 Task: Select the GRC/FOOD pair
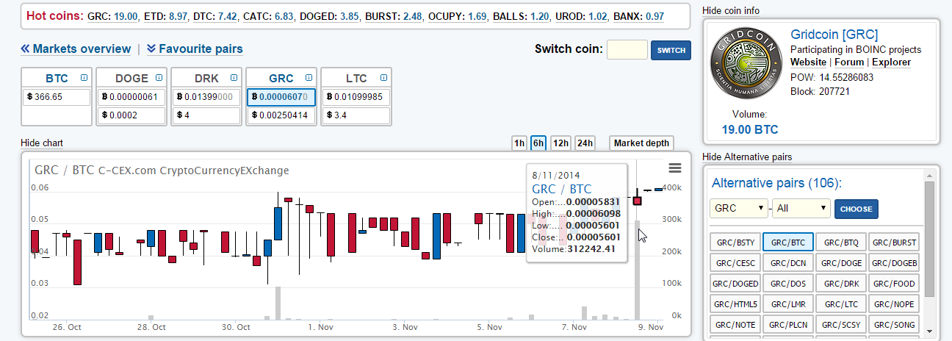coord(894,283)
